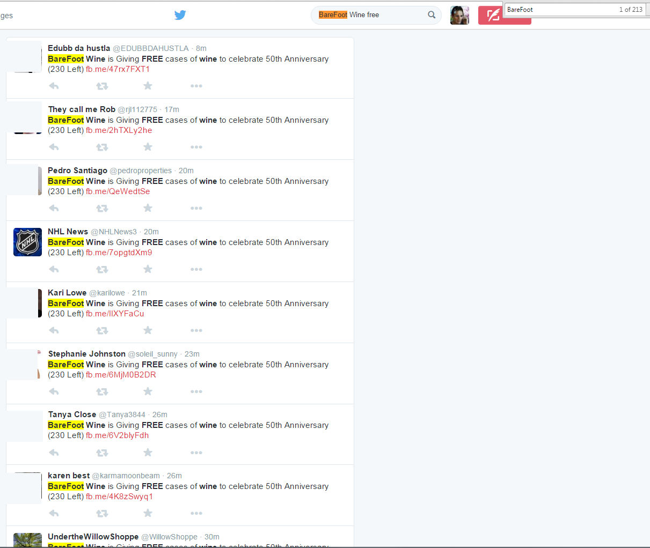Open link fb.me/QeWedtSe

118,191
